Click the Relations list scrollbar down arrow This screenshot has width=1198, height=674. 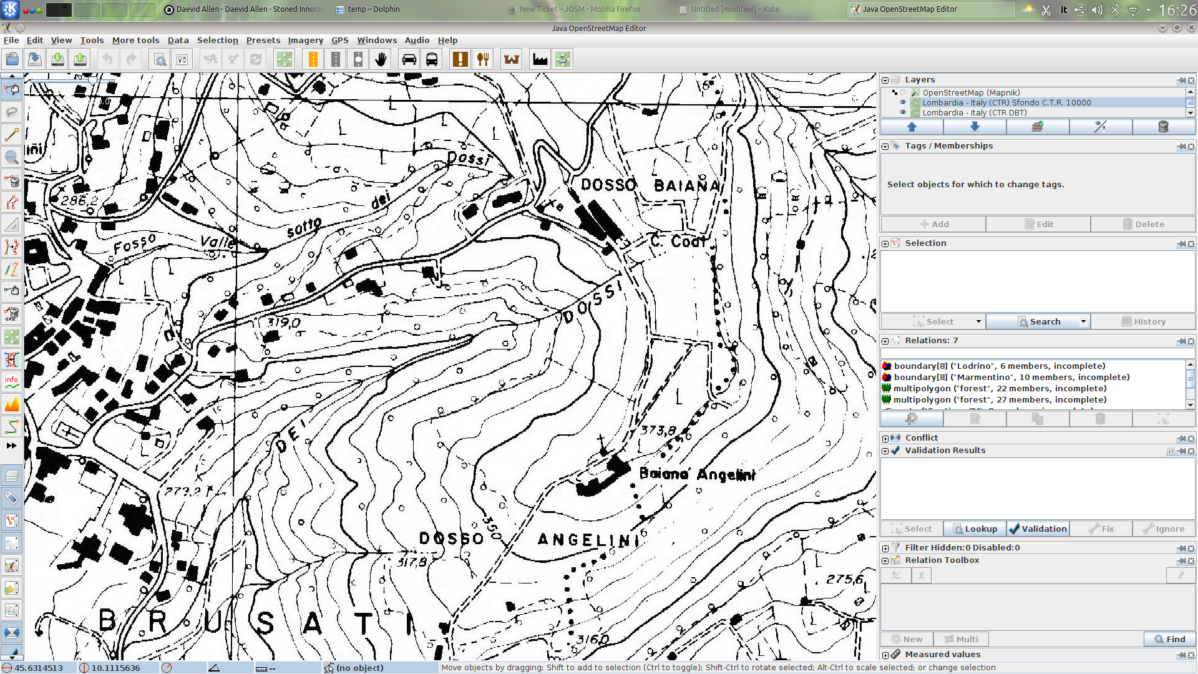coord(1191,404)
